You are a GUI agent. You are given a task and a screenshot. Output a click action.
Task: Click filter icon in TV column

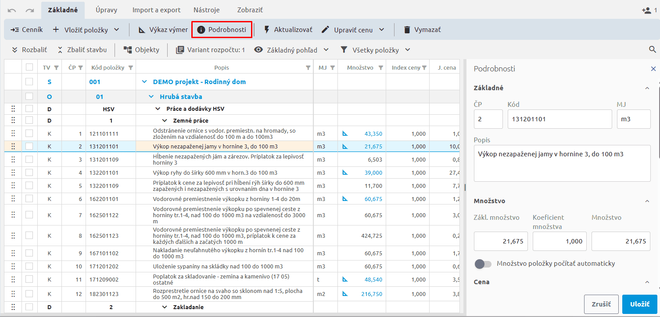click(x=56, y=67)
